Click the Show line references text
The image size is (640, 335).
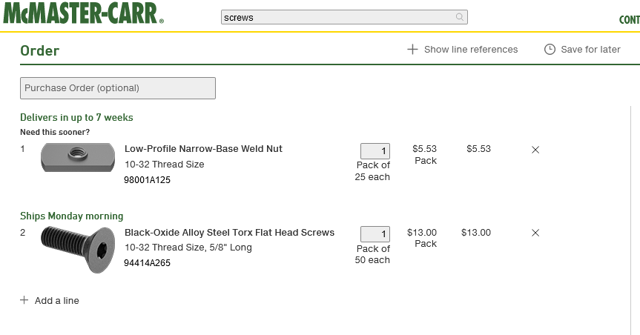tap(471, 50)
